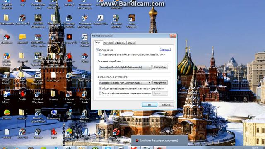Open the Paint desktop shortcut
The image size is (265, 149).
(69, 77)
